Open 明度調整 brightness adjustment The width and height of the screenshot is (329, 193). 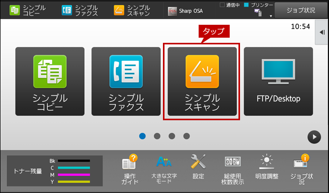tap(267, 167)
